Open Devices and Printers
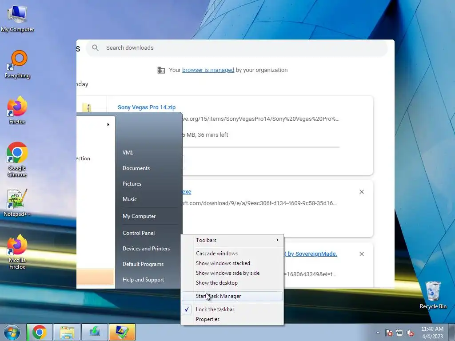455x341 pixels. [x=146, y=249]
